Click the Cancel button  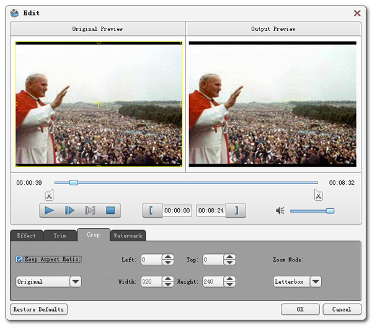(342, 309)
